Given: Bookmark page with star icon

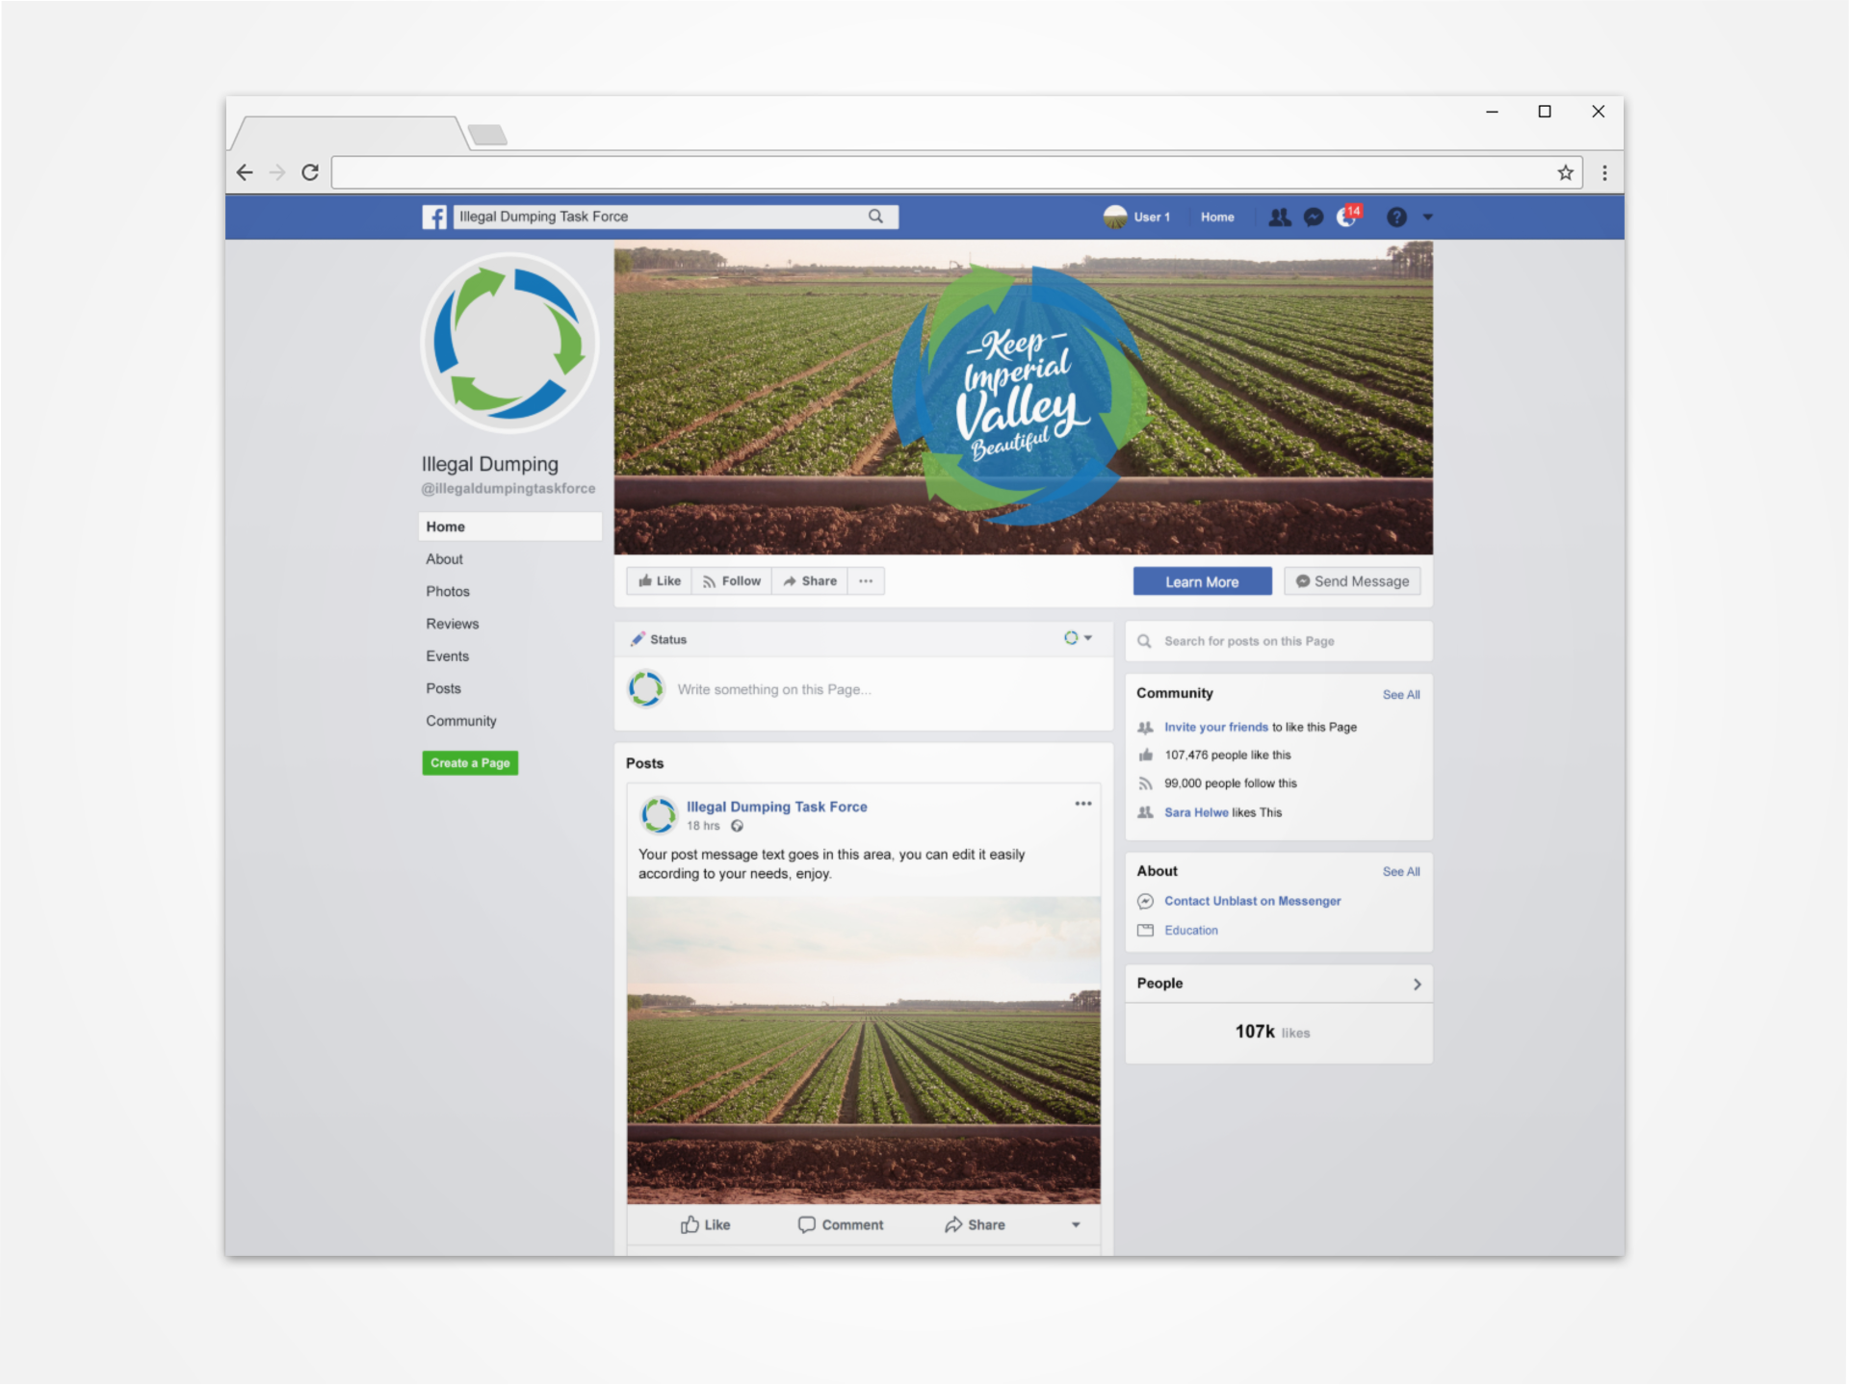Looking at the screenshot, I should pyautogui.click(x=1565, y=173).
